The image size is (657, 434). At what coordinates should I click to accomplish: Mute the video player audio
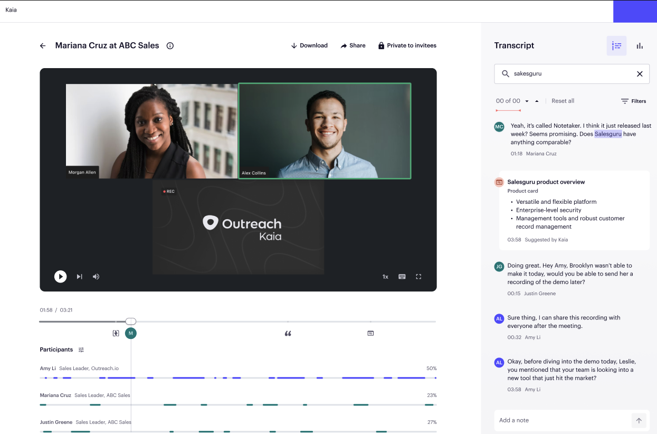click(96, 276)
